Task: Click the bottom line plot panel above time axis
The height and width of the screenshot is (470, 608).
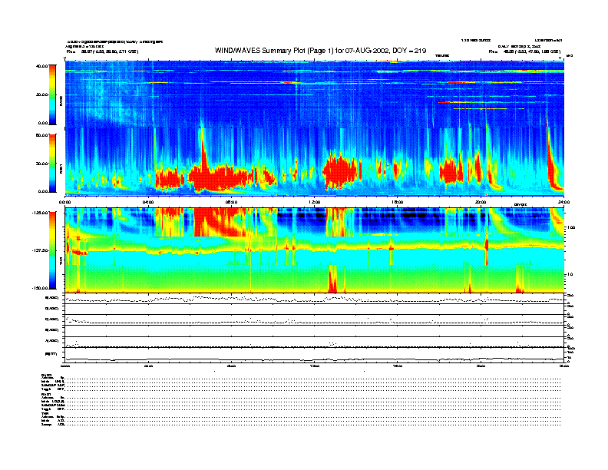Action: (315, 355)
